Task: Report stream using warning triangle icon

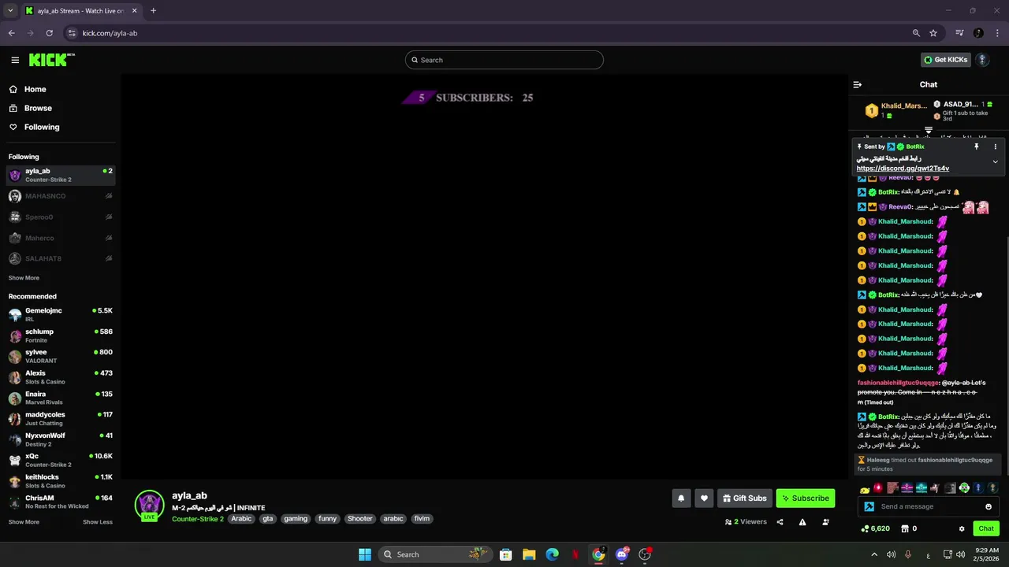Action: [x=802, y=521]
